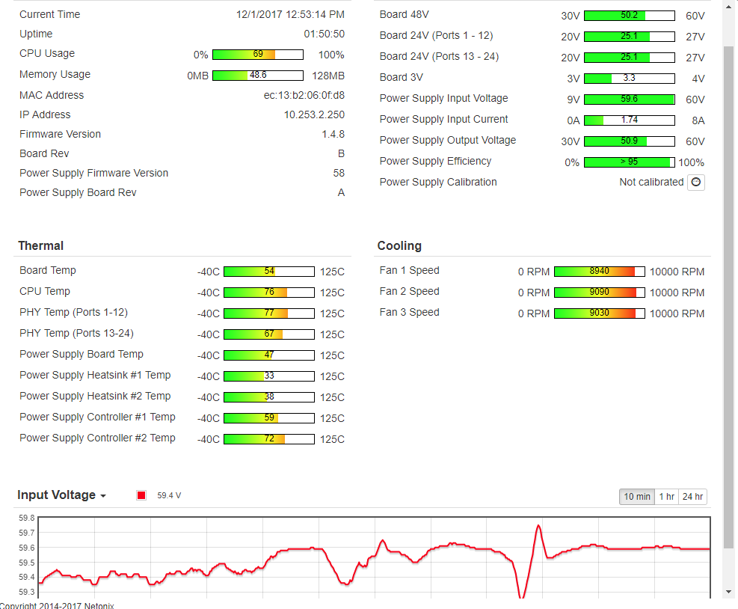Click the Fan 3 Speed gauge

pos(599,313)
